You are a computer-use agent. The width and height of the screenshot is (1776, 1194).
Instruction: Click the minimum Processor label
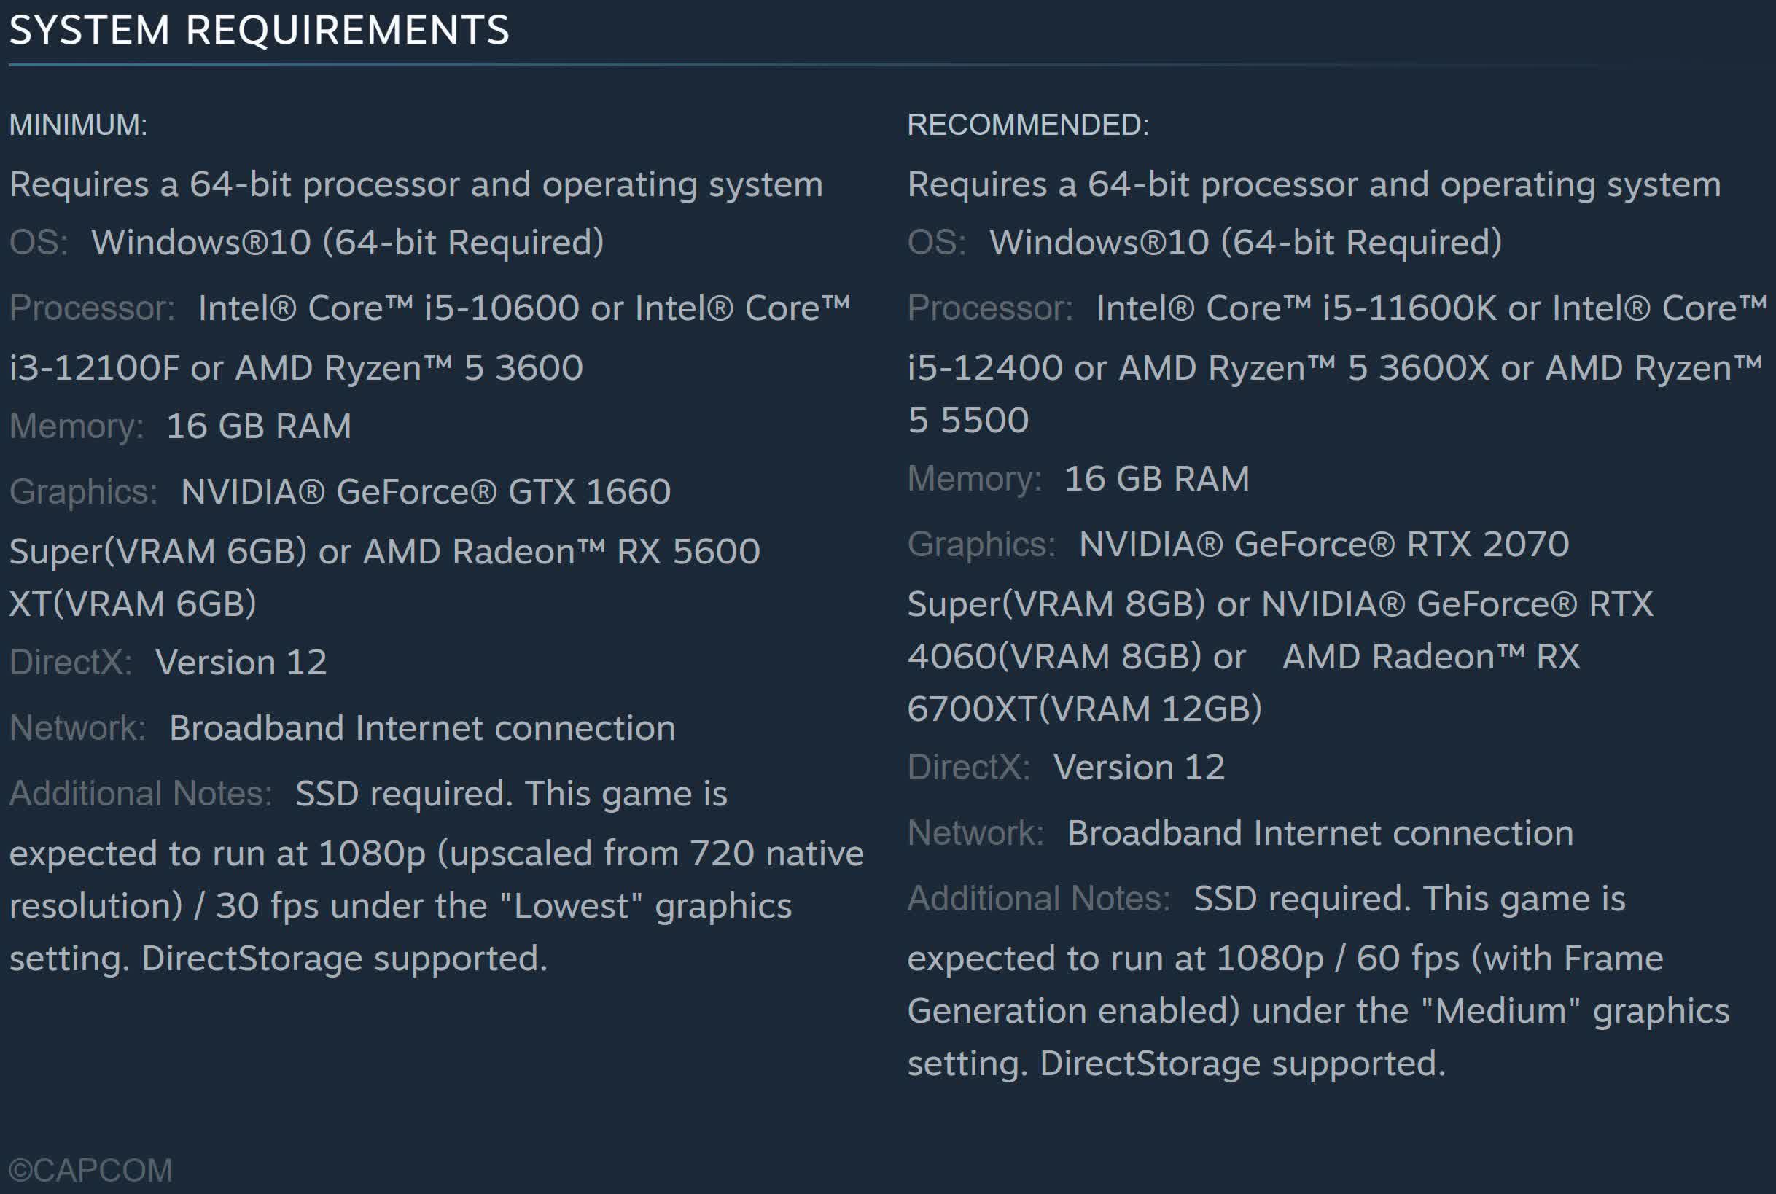coord(92,308)
